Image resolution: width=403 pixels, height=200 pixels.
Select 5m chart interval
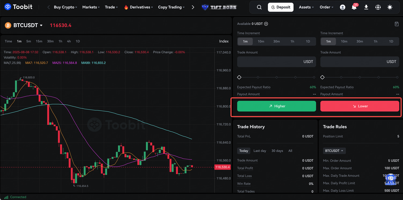pyautogui.click(x=29, y=41)
